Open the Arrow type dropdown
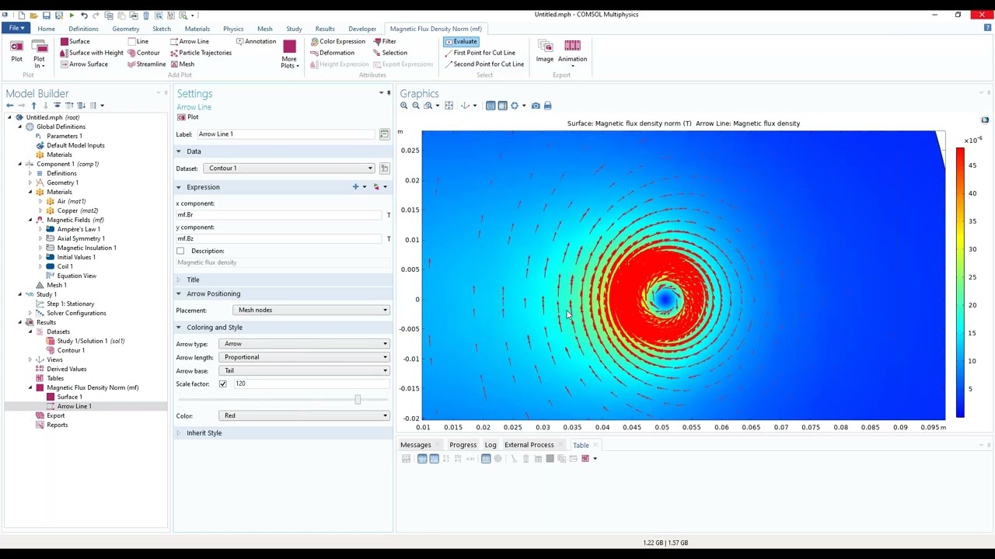 [x=304, y=343]
